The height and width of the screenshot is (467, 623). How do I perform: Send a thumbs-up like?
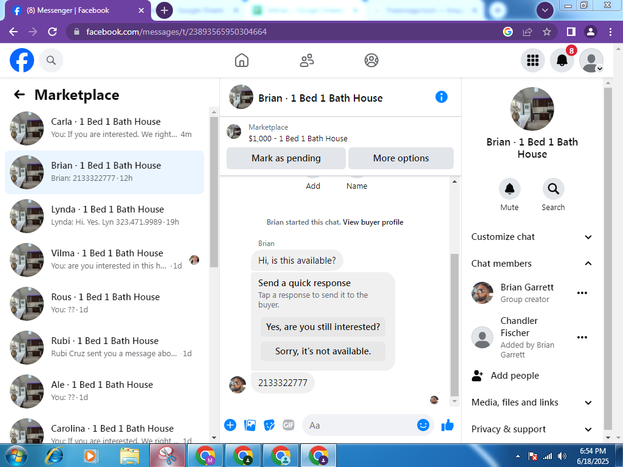coord(448,426)
